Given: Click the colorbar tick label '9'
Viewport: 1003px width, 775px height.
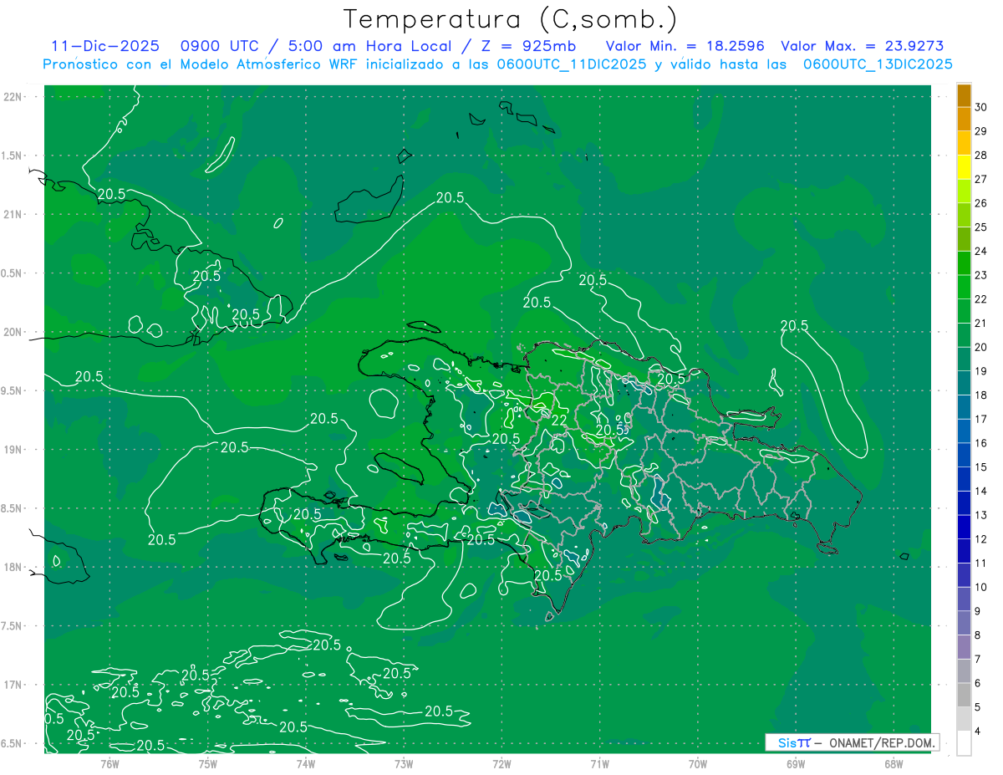Looking at the screenshot, I should pos(979,611).
